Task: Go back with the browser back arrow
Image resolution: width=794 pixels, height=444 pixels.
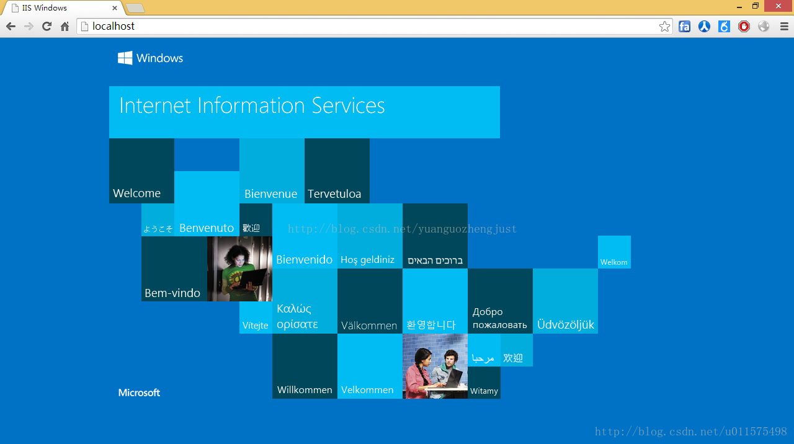Action: tap(11, 26)
